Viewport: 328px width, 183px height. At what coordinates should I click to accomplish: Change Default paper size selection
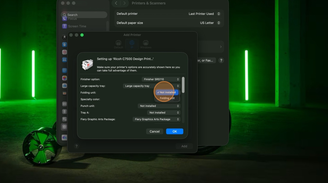pos(210,23)
